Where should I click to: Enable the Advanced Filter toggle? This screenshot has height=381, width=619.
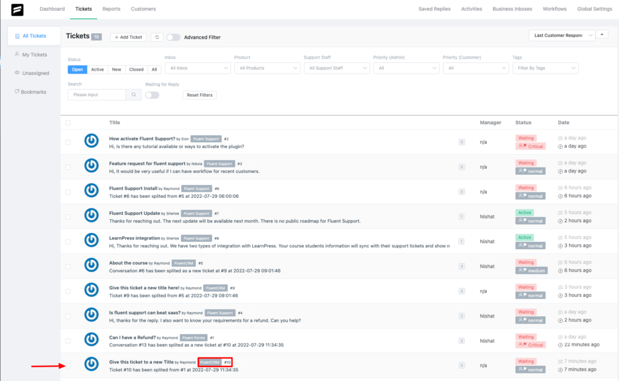point(174,36)
